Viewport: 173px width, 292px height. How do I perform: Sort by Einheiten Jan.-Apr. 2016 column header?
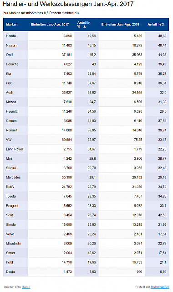[120, 24]
